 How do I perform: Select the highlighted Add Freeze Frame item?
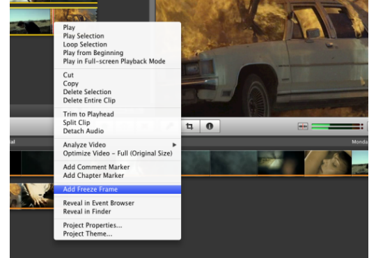pyautogui.click(x=117, y=189)
